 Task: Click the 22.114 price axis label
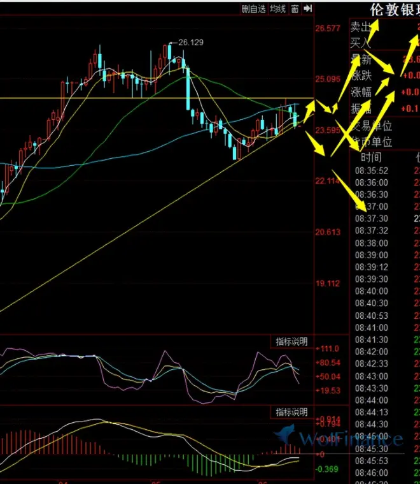coord(328,181)
